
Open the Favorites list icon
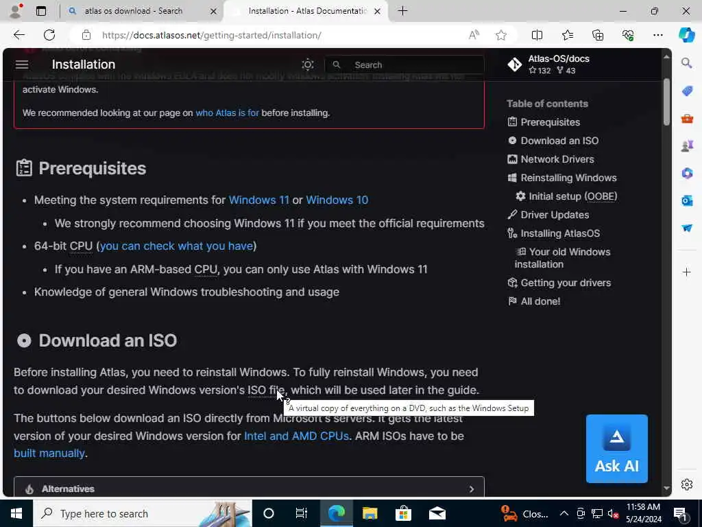[x=567, y=35]
